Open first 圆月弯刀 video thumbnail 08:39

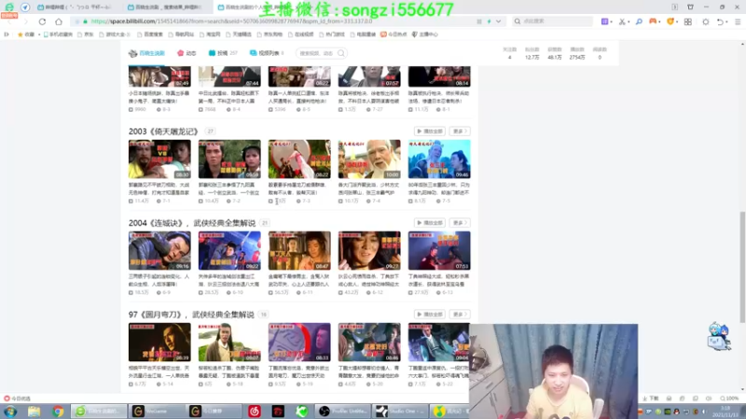pos(159,343)
